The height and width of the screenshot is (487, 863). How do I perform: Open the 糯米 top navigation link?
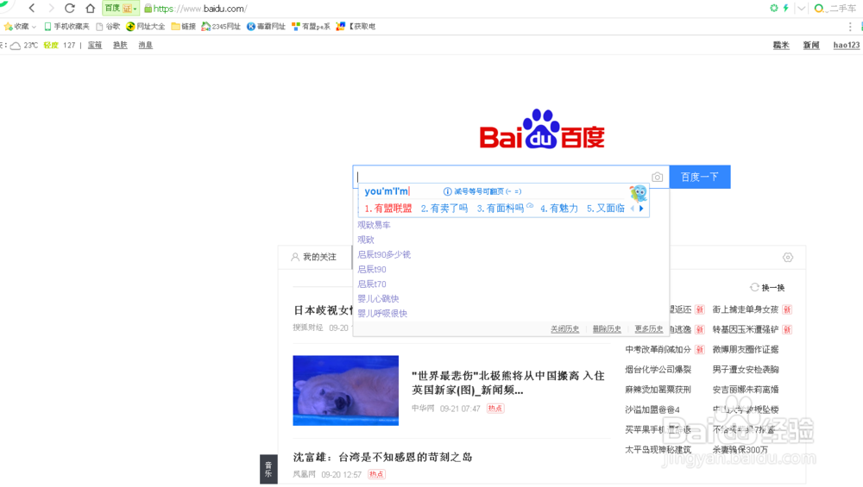(781, 45)
